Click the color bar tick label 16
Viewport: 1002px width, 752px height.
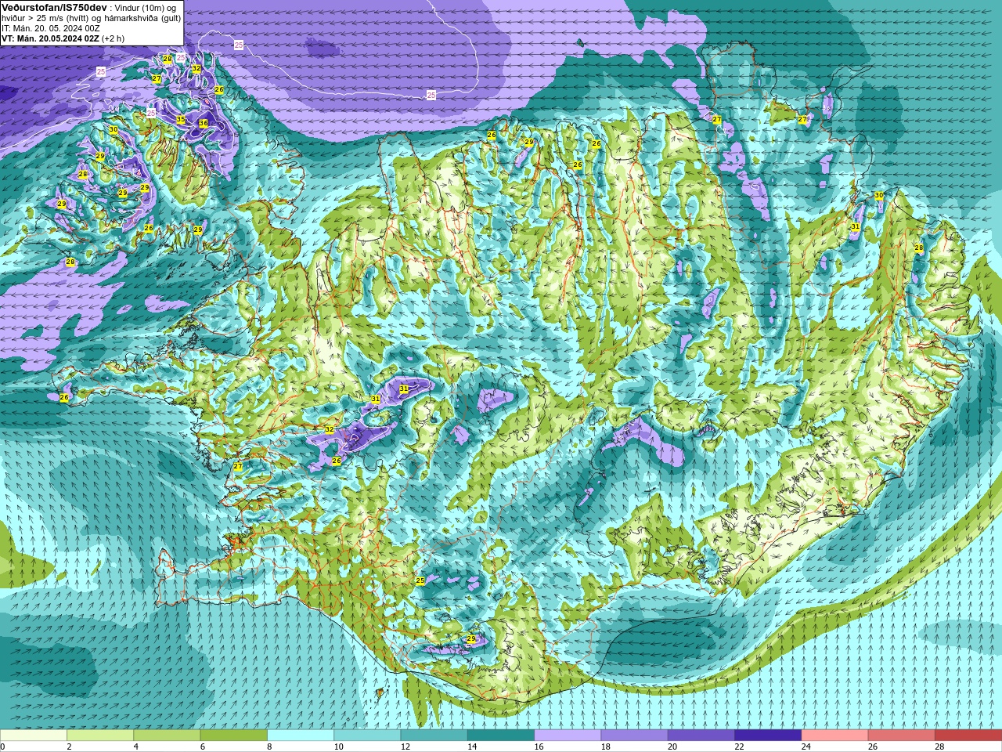(x=539, y=747)
